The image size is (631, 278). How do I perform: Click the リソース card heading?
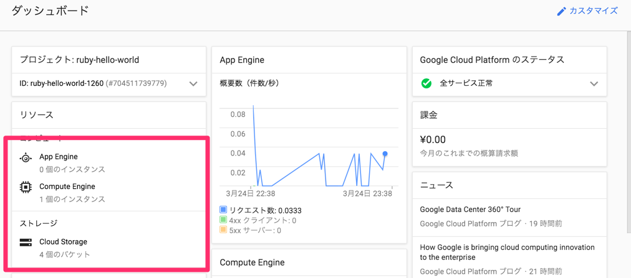coord(37,114)
